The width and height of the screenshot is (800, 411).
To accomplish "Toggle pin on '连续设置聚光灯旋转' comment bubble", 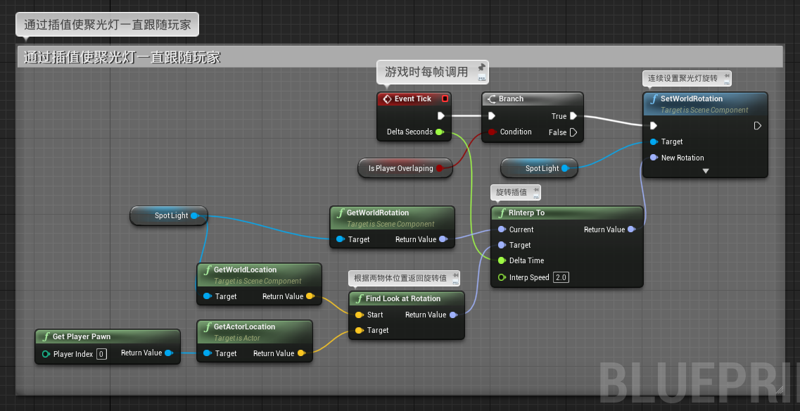I will point(727,75).
